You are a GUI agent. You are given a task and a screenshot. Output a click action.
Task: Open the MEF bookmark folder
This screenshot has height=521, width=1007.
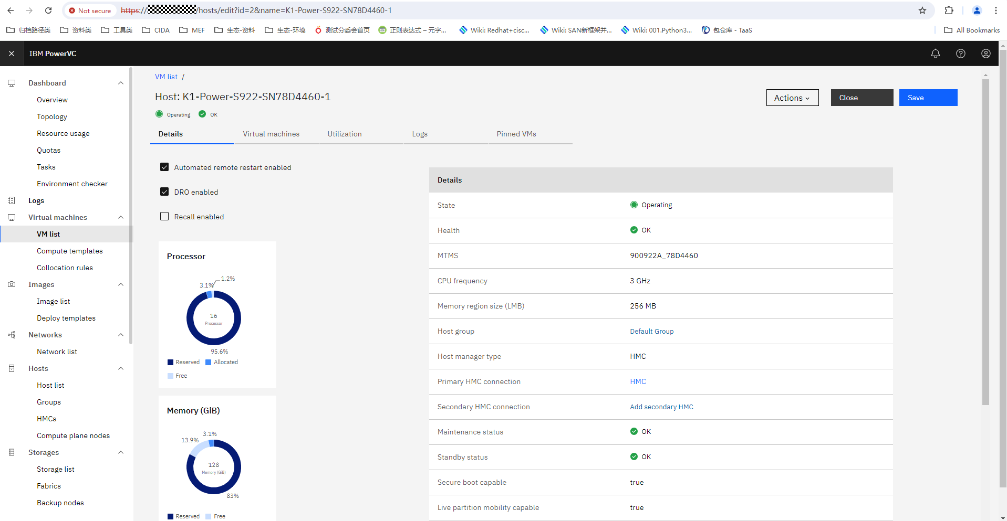(x=192, y=30)
